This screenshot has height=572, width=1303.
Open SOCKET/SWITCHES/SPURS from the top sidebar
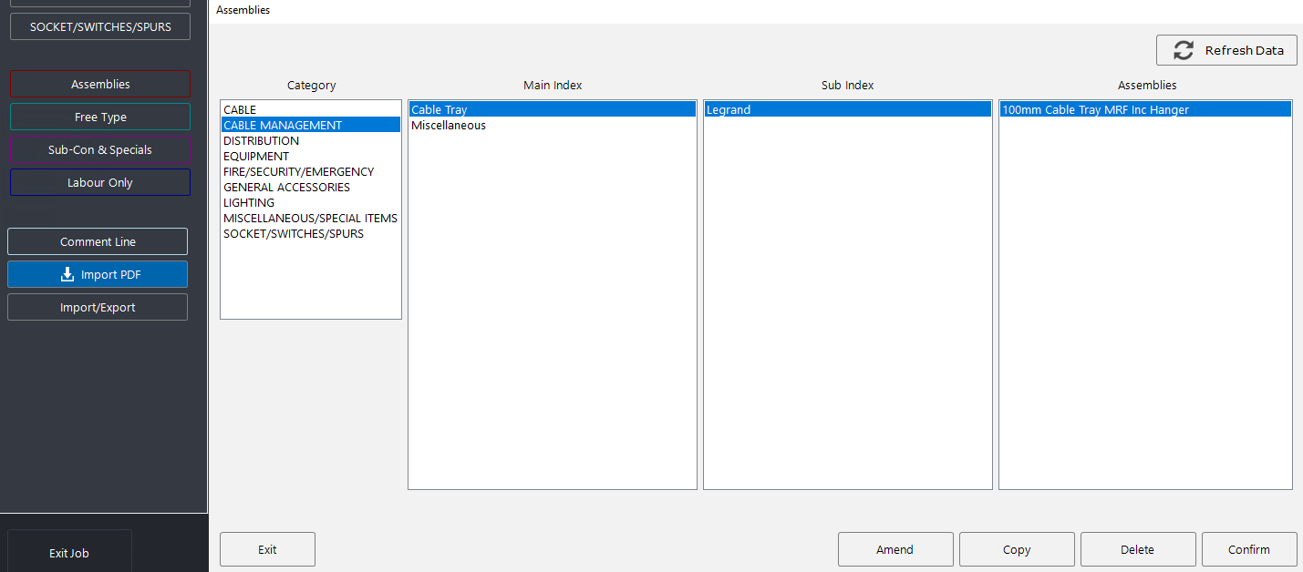click(x=99, y=26)
